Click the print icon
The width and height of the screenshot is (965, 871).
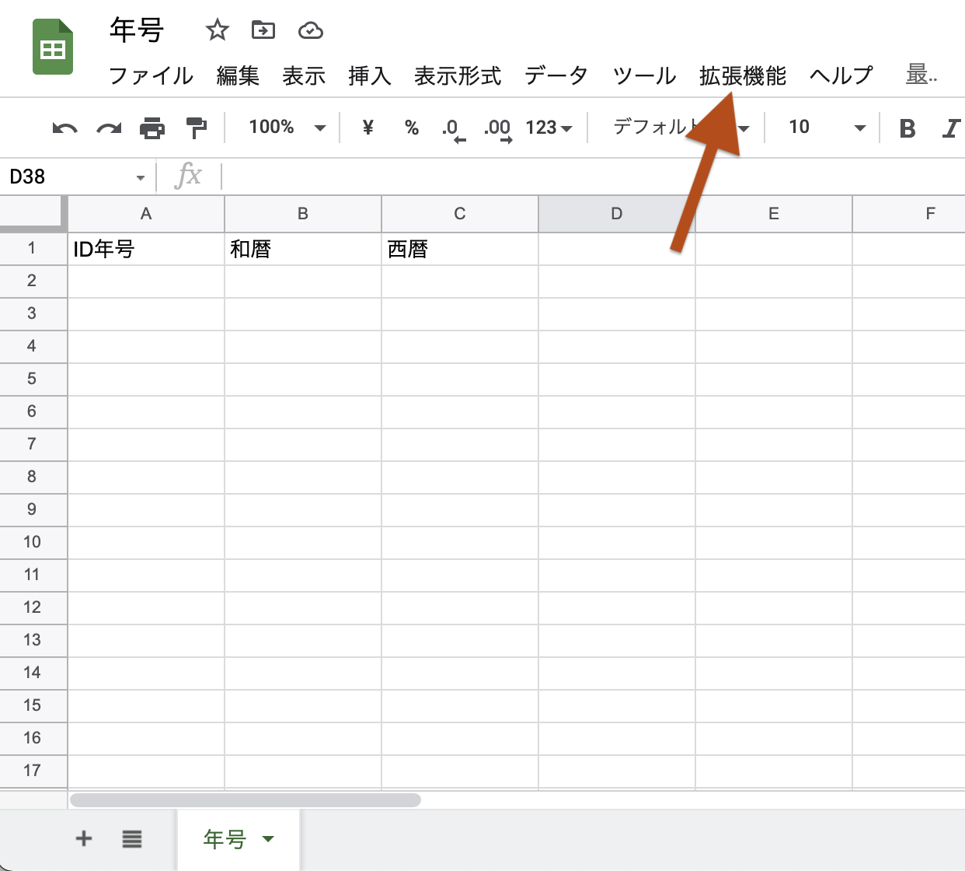[x=152, y=128]
